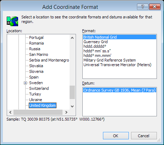The image size is (164, 145).
Task: Click the horizontal scrollbar thumb in location list
Action: [x=38, y=112]
